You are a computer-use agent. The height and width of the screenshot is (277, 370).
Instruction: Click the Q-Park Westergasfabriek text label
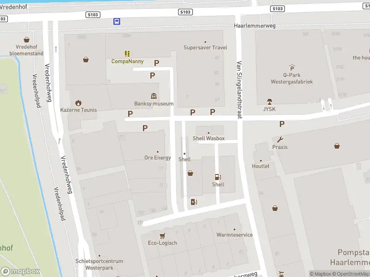292,78
